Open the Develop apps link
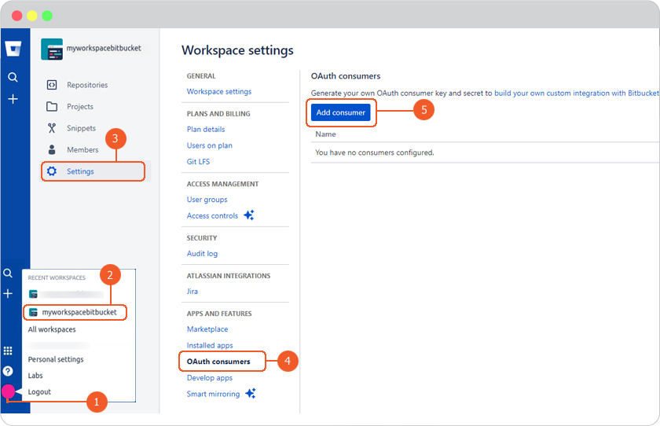 pos(210,377)
